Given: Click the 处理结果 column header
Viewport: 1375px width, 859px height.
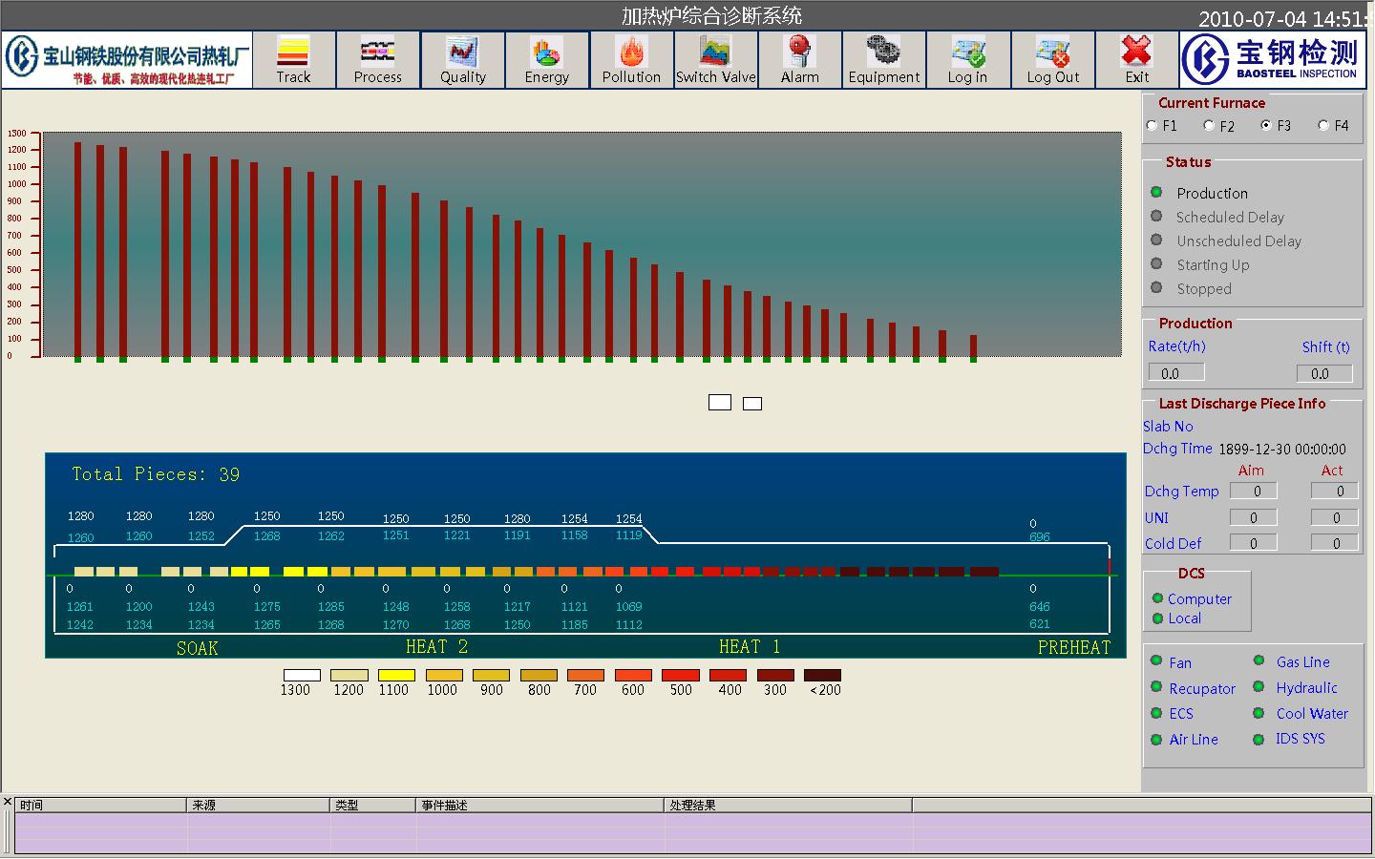Looking at the screenshot, I should [789, 805].
